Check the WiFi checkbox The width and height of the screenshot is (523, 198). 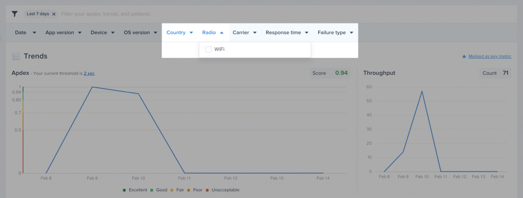(x=208, y=49)
